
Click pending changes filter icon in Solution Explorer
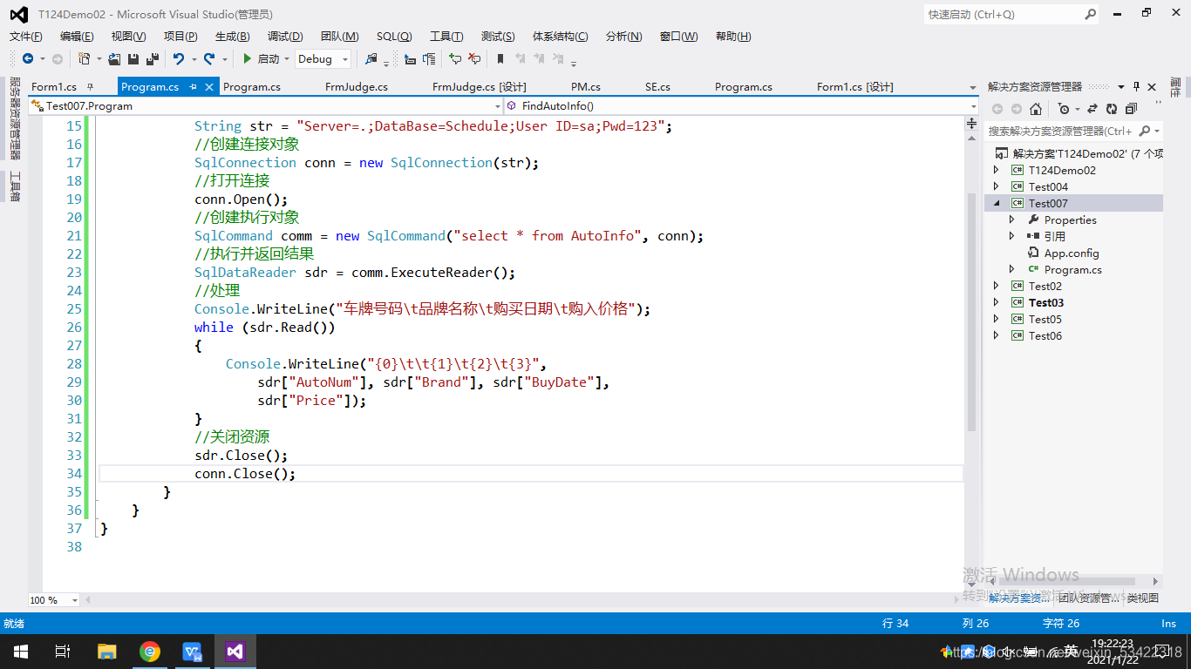pyautogui.click(x=1064, y=109)
